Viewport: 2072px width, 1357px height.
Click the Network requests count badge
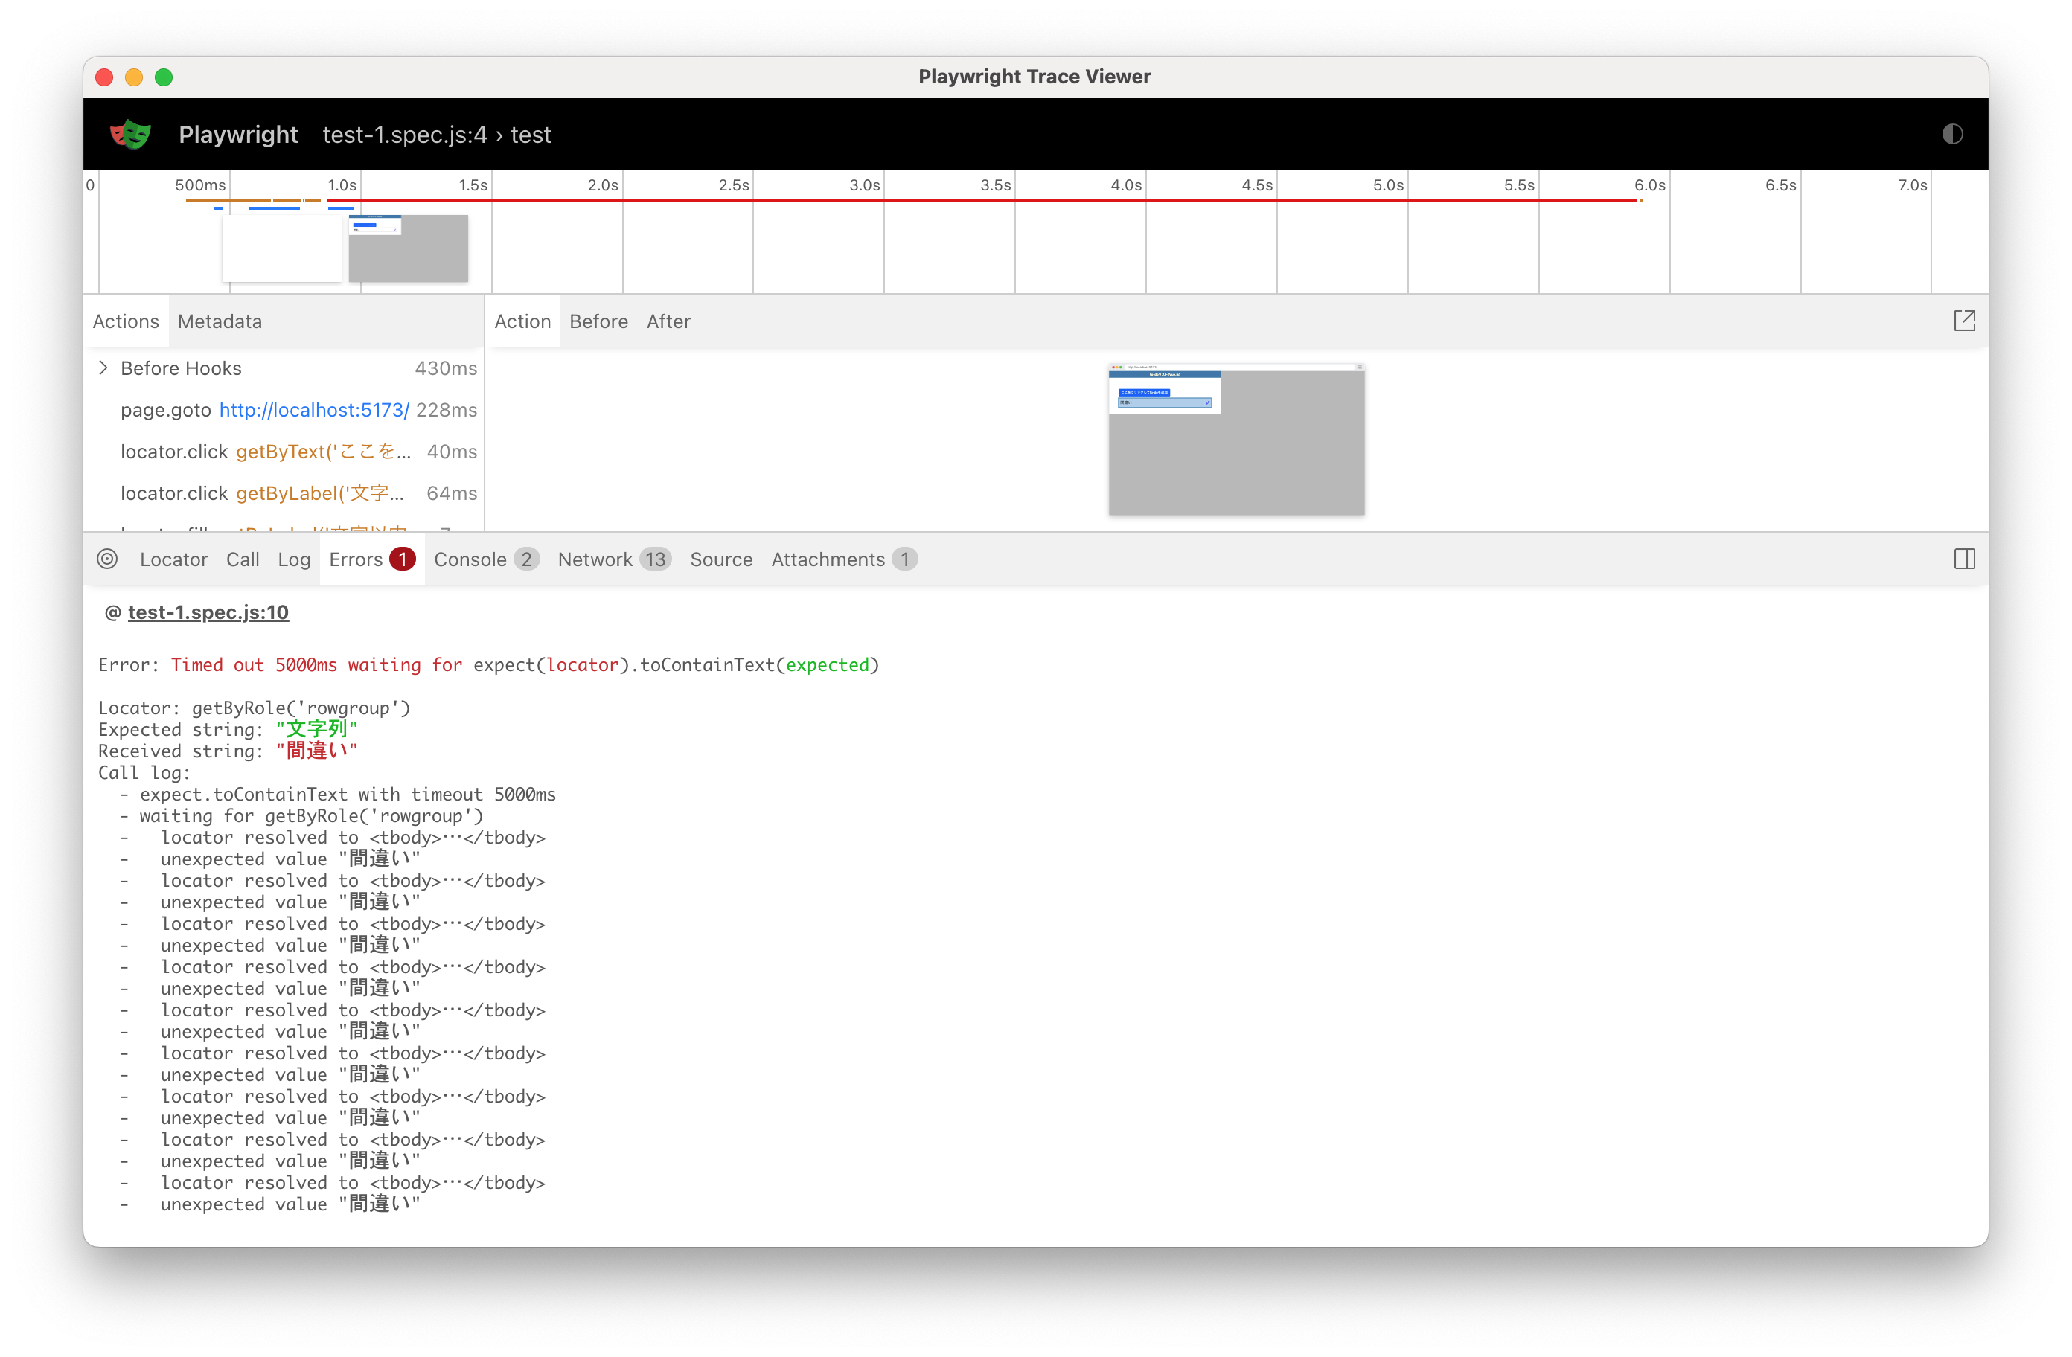[655, 559]
